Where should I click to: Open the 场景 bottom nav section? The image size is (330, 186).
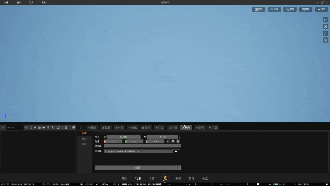pyautogui.click(x=138, y=178)
